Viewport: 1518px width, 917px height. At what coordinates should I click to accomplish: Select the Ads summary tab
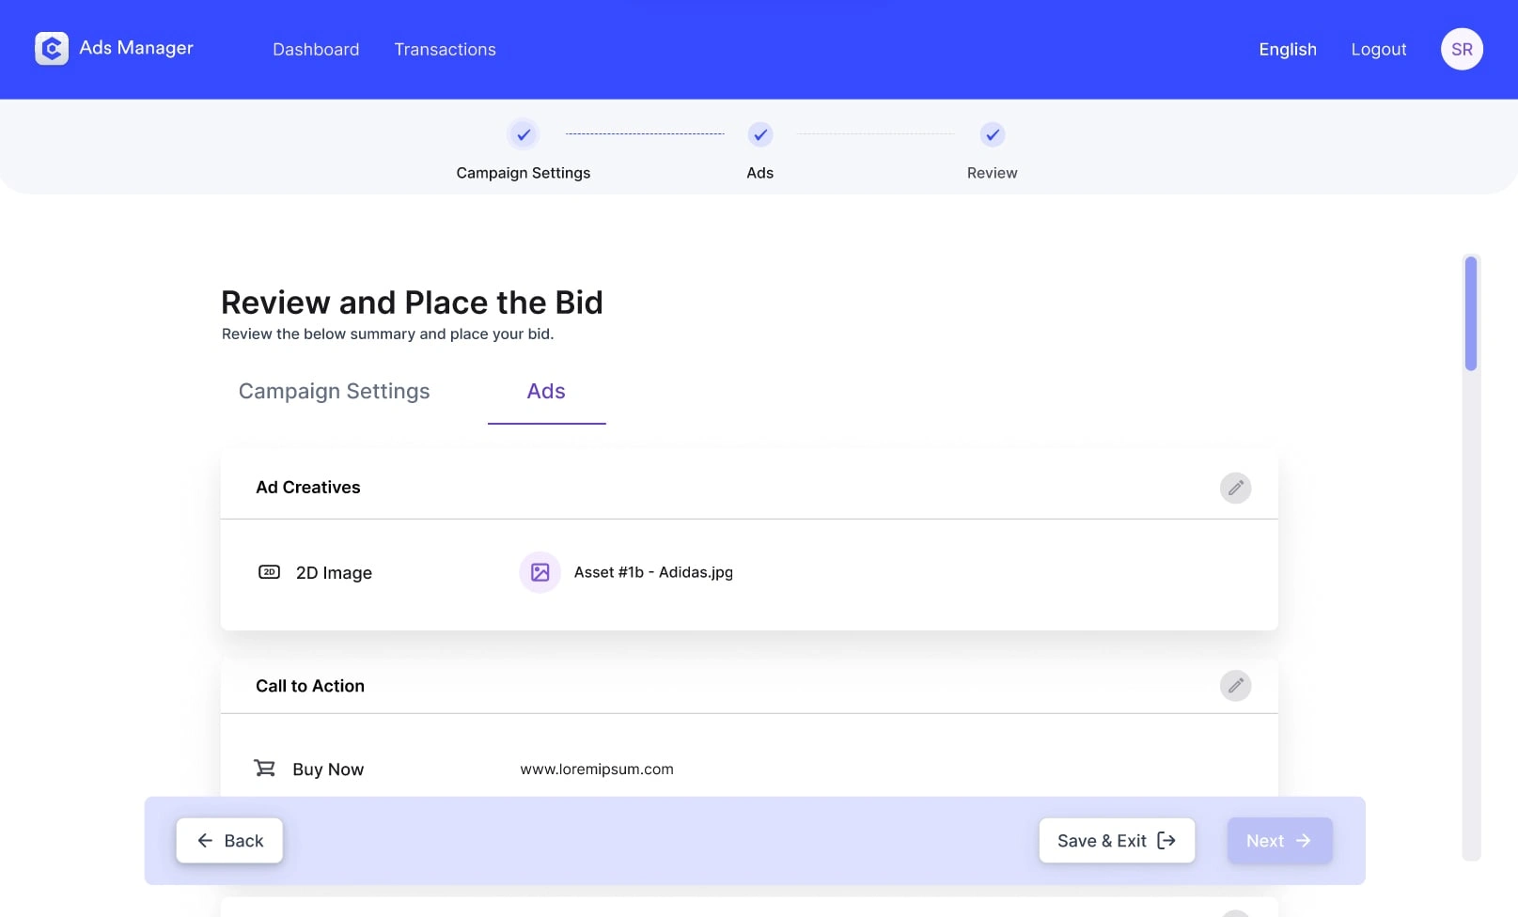click(546, 391)
